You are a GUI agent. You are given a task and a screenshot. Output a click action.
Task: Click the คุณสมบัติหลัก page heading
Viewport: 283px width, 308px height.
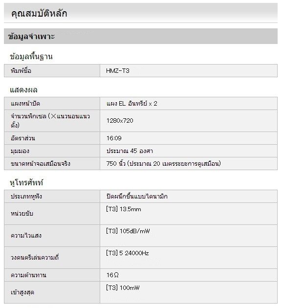coord(39,13)
